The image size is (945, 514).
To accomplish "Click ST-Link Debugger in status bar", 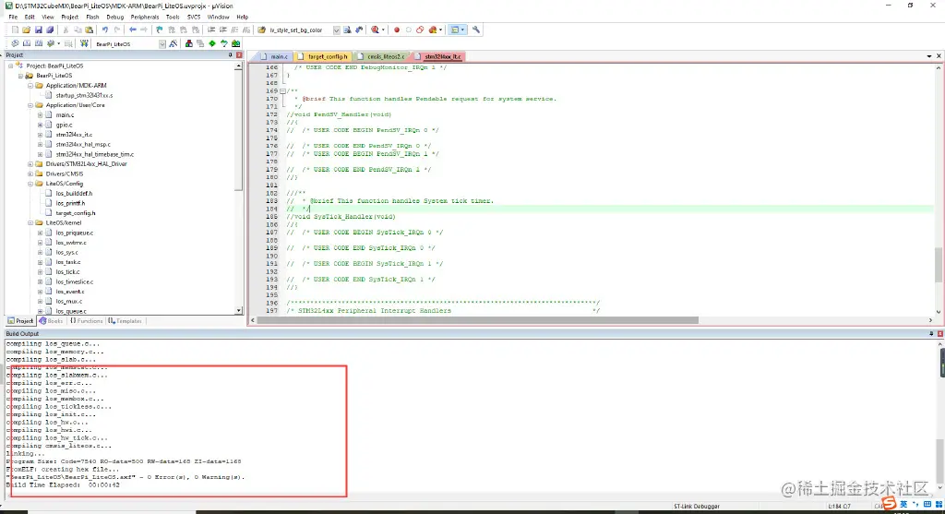I will [x=696, y=507].
